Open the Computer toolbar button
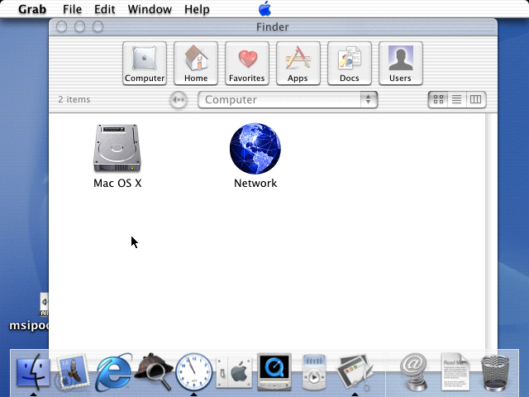529x397 pixels. pyautogui.click(x=145, y=63)
